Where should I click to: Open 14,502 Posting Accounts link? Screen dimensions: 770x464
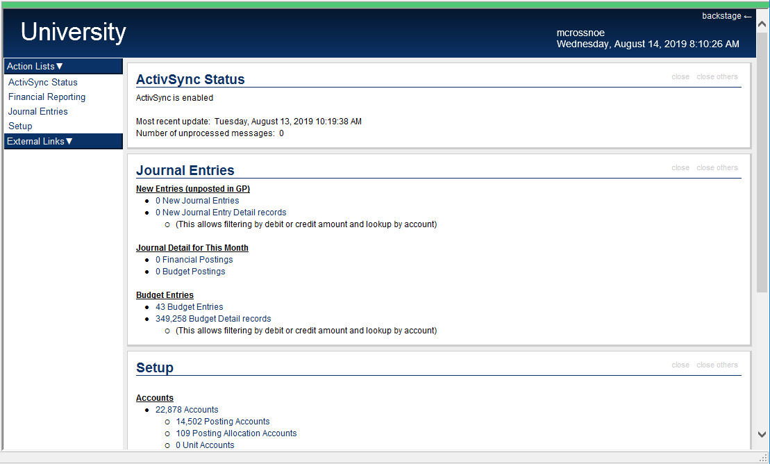click(222, 422)
